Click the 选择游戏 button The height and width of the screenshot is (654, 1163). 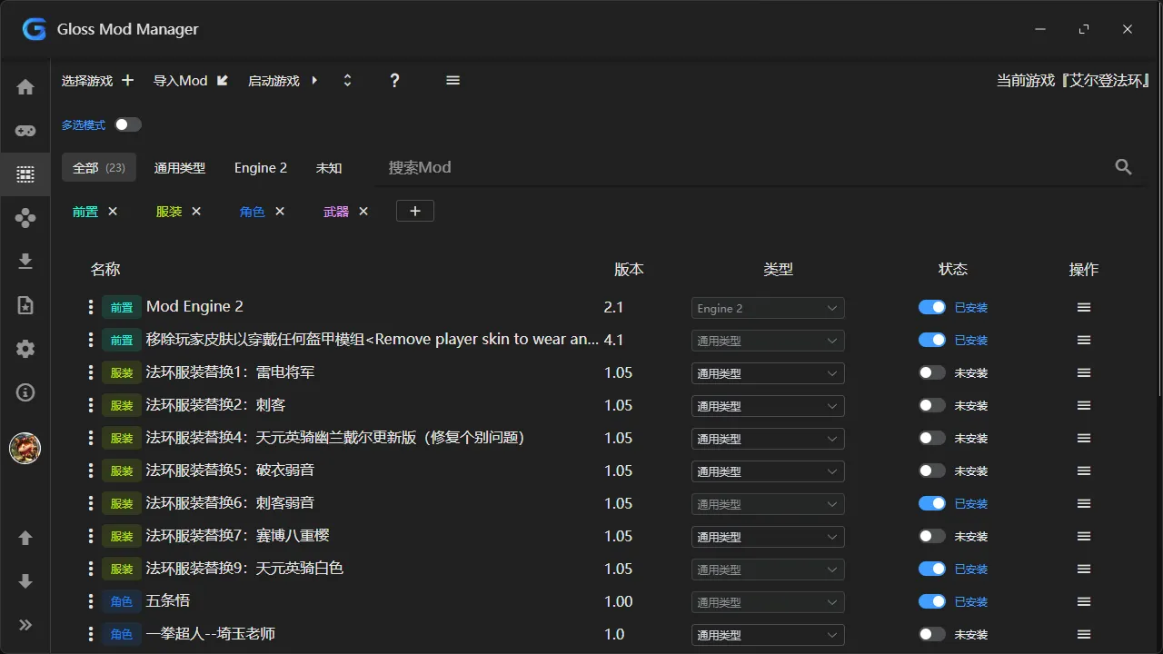pos(86,80)
